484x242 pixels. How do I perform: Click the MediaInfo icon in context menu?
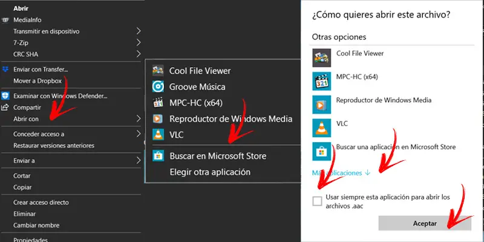click(5, 20)
